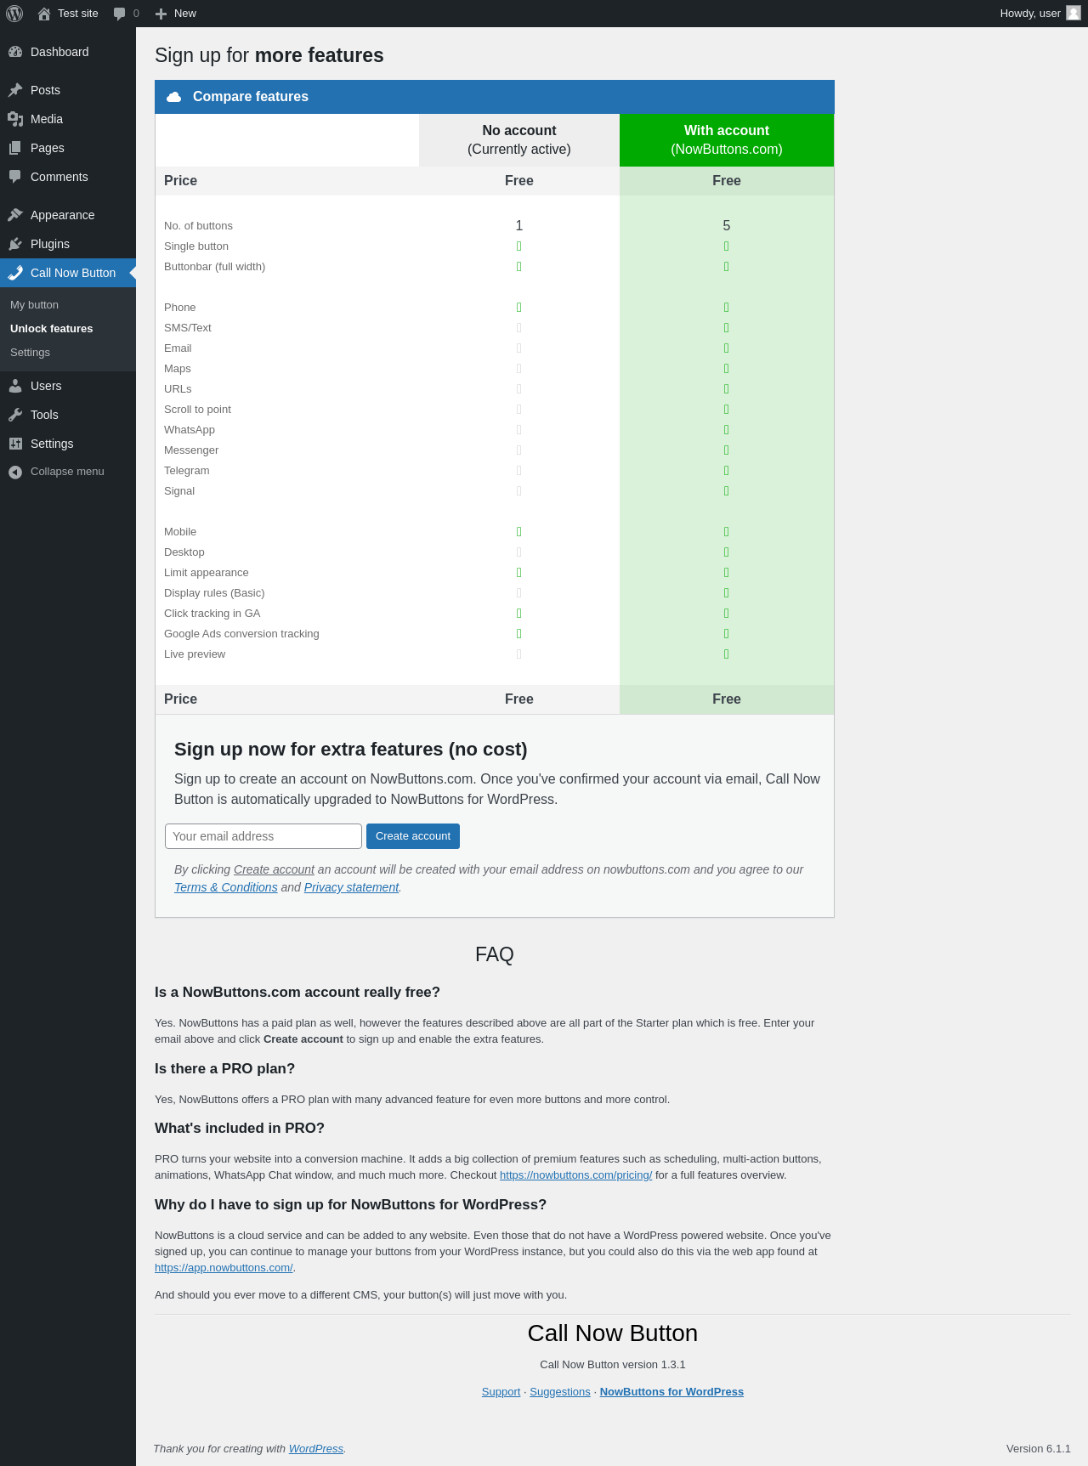Image resolution: width=1088 pixels, height=1466 pixels.
Task: Collapse the admin menu using the arrow icon
Action: pyautogui.click(x=15, y=472)
